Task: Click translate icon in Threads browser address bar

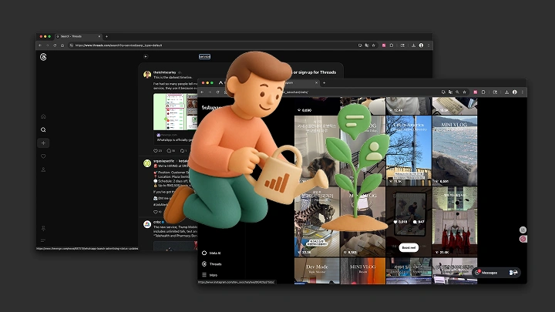Action: pyautogui.click(x=367, y=45)
